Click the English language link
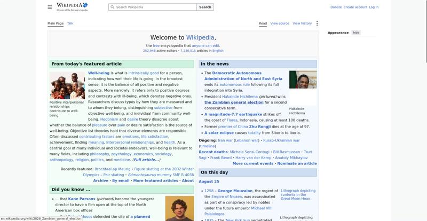Image resolution: width=427 pixels, height=221 pixels. point(218,51)
